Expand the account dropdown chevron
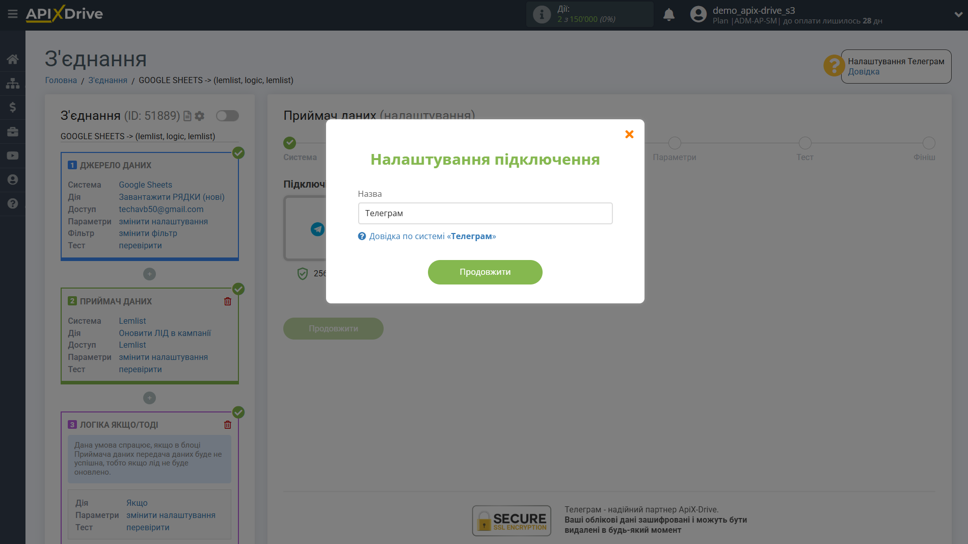The width and height of the screenshot is (968, 544). (x=958, y=14)
